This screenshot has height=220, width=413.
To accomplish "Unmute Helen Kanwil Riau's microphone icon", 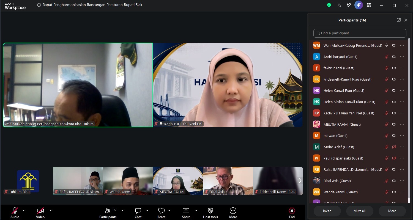I will click(x=387, y=90).
